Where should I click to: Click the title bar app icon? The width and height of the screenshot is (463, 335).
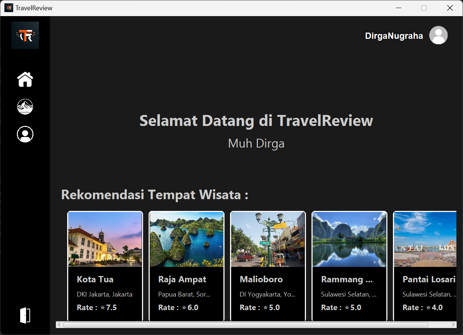click(x=8, y=8)
